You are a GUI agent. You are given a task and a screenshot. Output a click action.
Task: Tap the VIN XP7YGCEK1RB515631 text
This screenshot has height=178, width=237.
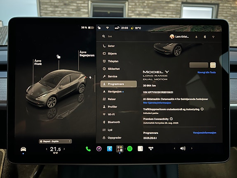[x=158, y=92]
